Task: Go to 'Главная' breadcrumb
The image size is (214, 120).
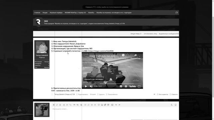Action: (37, 13)
